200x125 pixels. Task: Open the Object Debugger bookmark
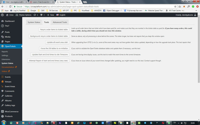click(x=113, y=10)
